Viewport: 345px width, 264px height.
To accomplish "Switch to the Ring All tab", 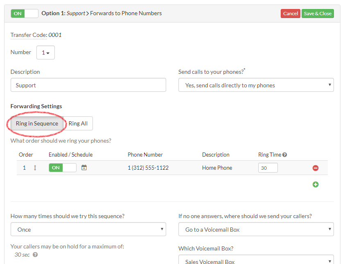I will [x=78, y=123].
